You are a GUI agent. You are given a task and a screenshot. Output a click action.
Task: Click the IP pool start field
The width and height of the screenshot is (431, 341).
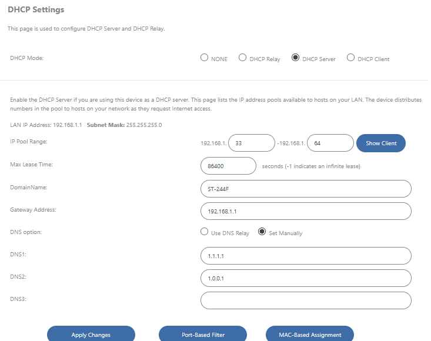(251, 143)
